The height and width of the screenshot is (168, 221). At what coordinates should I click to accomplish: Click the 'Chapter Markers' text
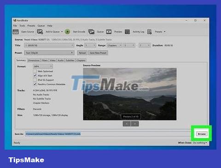coord(41,103)
